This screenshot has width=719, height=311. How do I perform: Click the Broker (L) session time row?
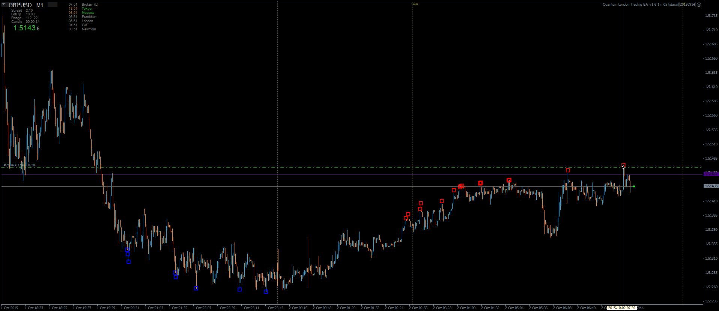point(83,4)
